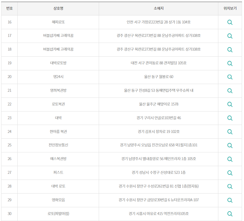Click the 위치보기 column header
Screen dimensions: 244x221
(230, 8)
